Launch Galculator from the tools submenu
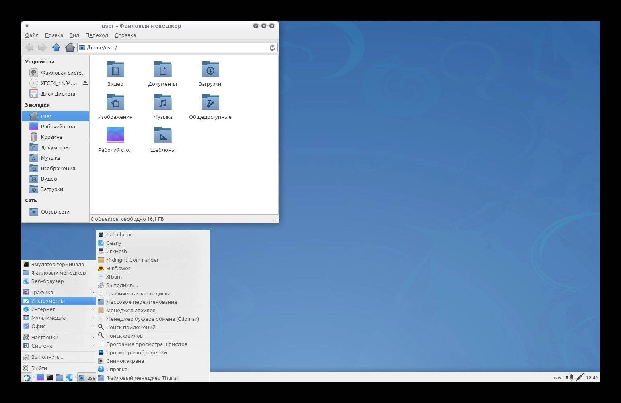Image resolution: width=621 pixels, height=403 pixels. pos(152,234)
